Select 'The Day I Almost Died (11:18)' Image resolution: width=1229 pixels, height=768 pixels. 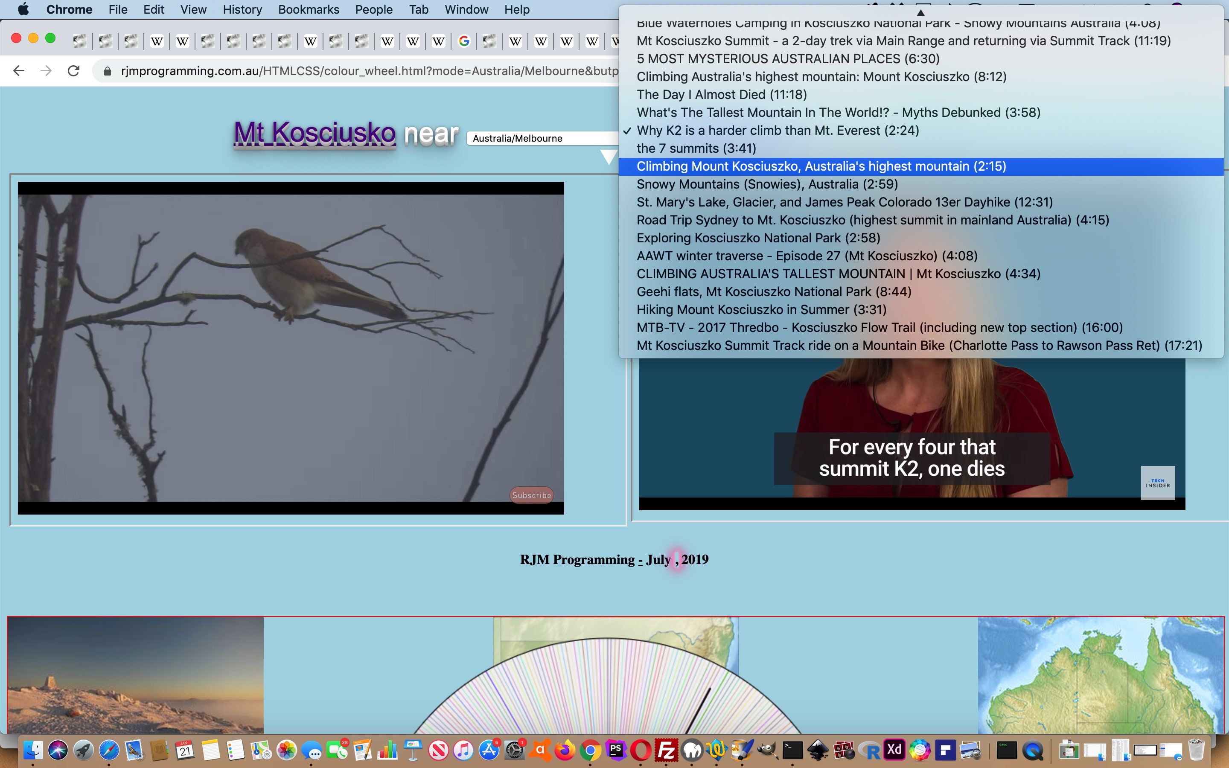point(921,94)
